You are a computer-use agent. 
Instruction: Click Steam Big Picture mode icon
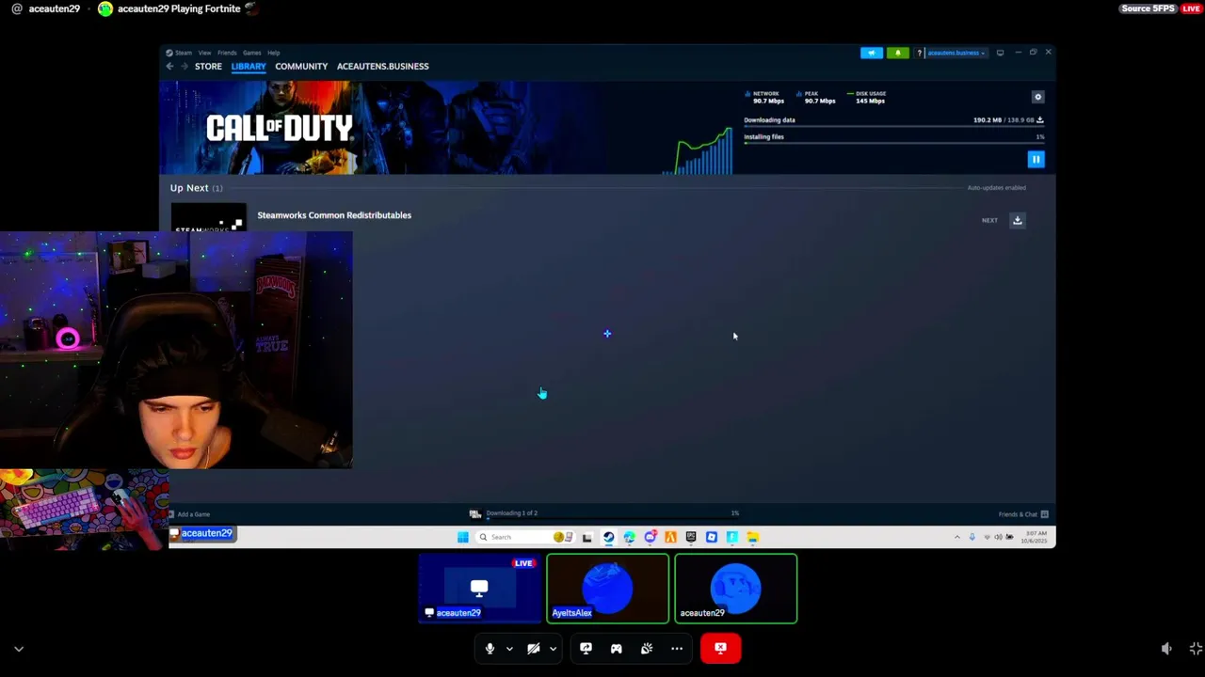coord(1000,53)
